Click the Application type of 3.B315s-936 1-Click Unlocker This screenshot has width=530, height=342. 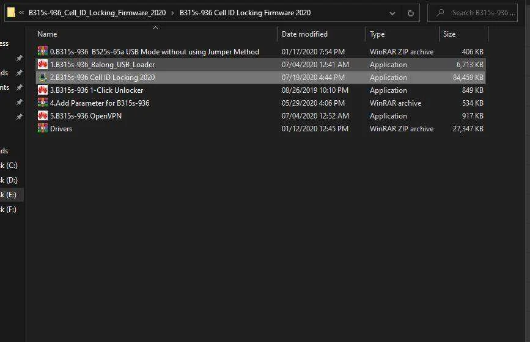tap(388, 90)
